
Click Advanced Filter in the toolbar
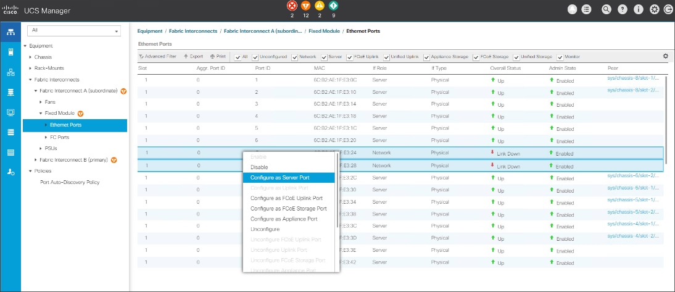157,56
